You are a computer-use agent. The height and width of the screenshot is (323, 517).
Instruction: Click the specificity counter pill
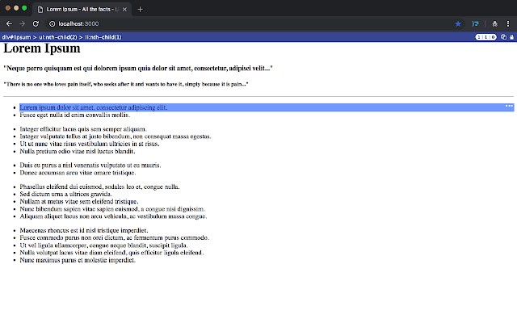485,37
